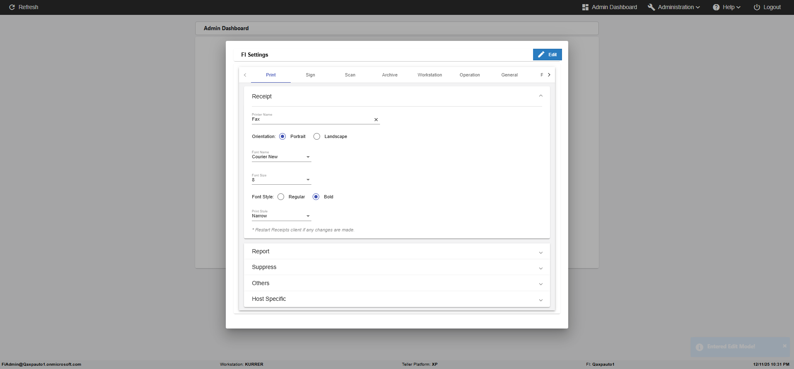Open the General tab
Screen dimensions: 794x369
509,75
